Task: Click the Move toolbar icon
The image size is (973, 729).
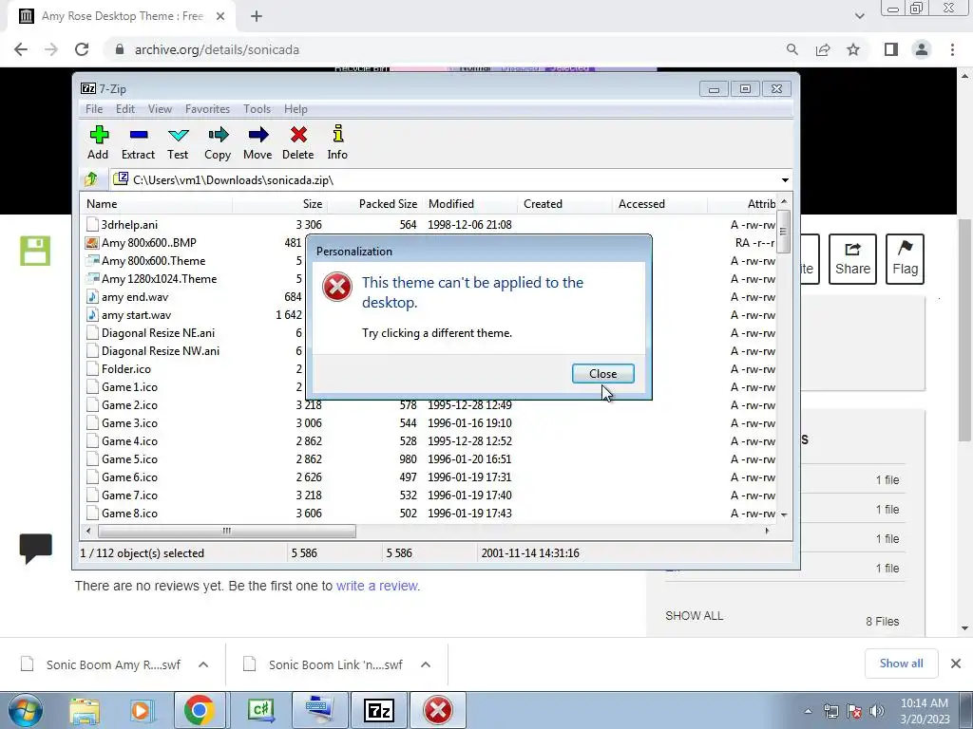Action: tap(258, 142)
